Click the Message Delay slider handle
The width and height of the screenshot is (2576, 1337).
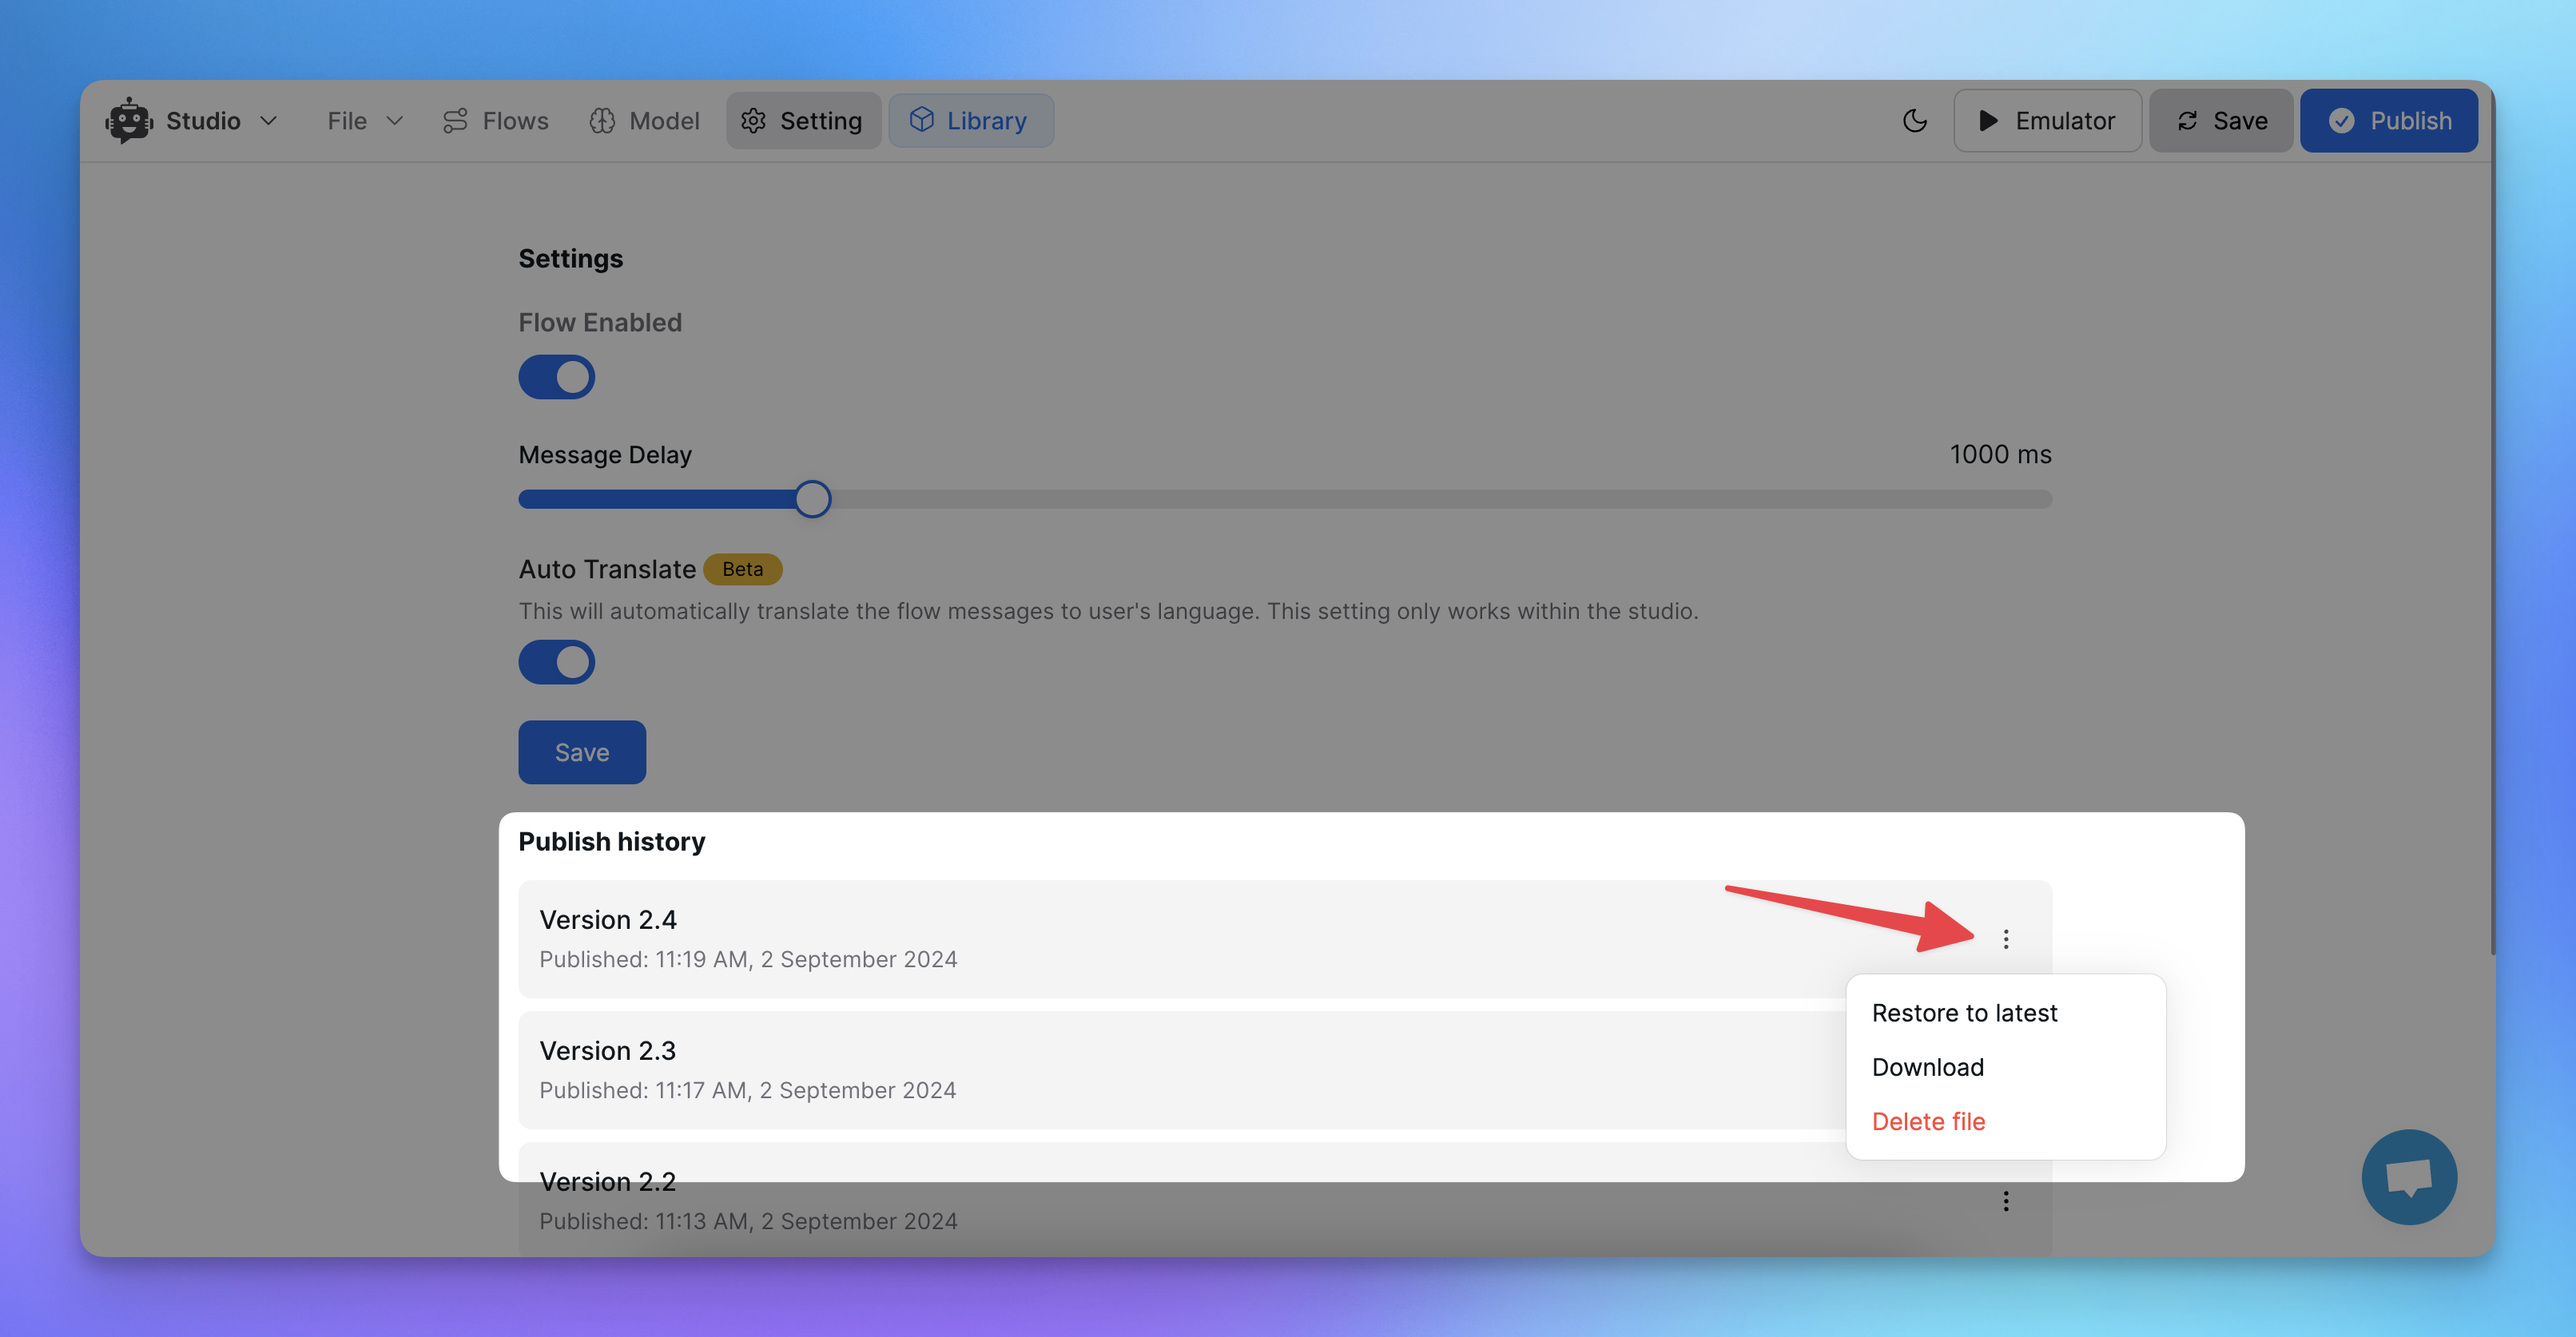[813, 500]
